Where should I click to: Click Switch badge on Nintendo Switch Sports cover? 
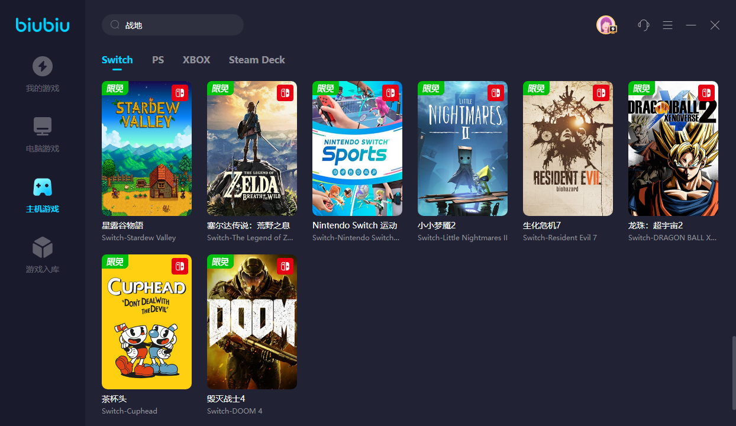(x=390, y=93)
